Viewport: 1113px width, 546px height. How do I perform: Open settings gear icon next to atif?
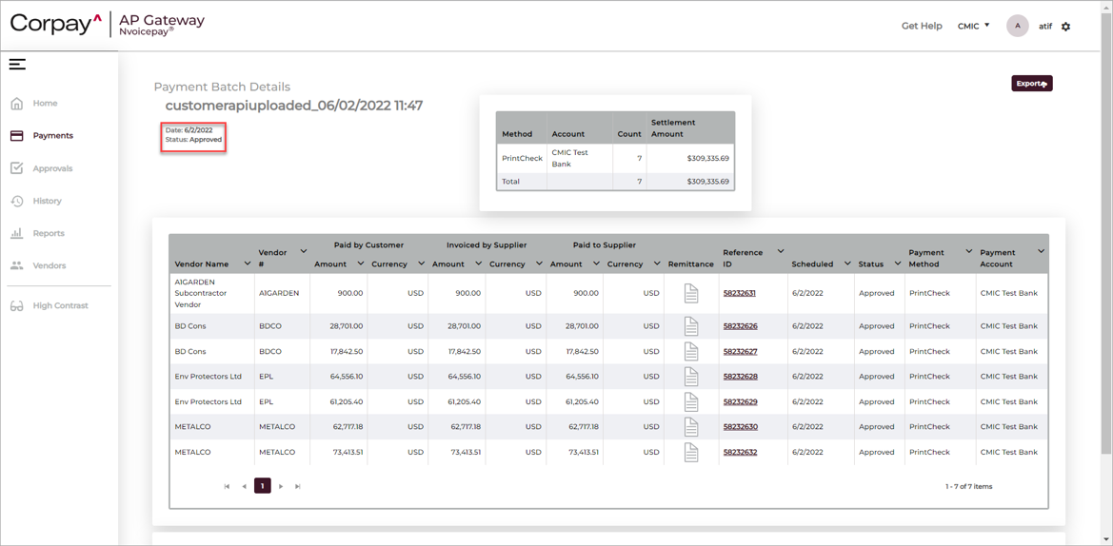pyautogui.click(x=1065, y=27)
